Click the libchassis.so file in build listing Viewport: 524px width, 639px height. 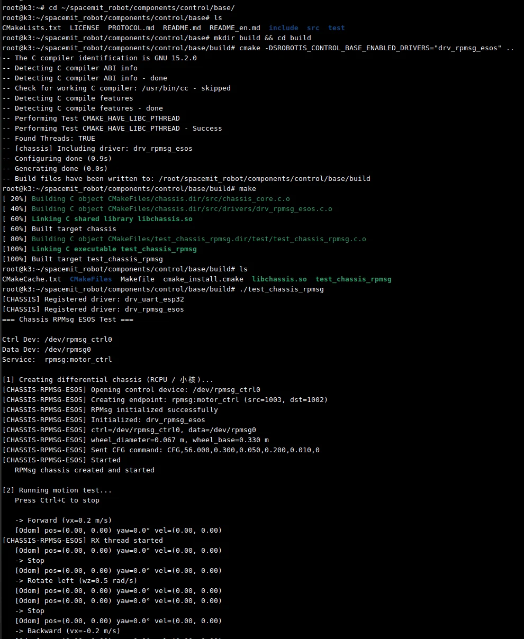point(279,279)
